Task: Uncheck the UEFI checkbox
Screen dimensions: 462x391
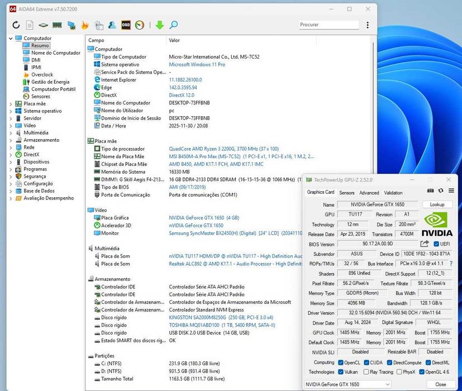Action: coord(437,244)
